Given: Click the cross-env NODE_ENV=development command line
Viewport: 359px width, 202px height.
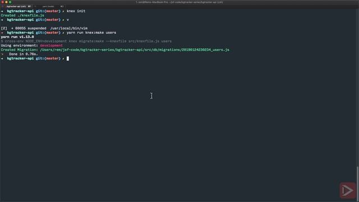Looking at the screenshot, I should [x=86, y=41].
